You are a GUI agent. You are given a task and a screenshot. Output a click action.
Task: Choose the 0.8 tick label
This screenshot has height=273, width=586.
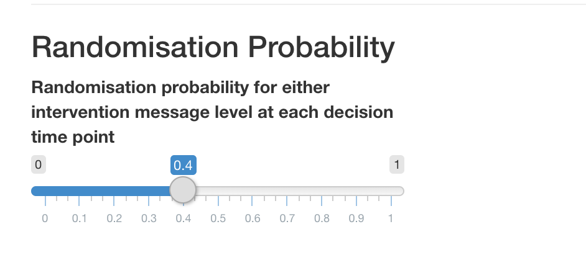coord(322,219)
